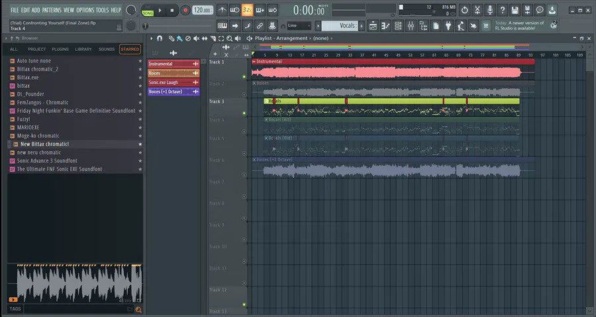Image resolution: width=596 pixels, height=317 pixels.
Task: Open the Line snap dropdown
Action: [x=299, y=26]
